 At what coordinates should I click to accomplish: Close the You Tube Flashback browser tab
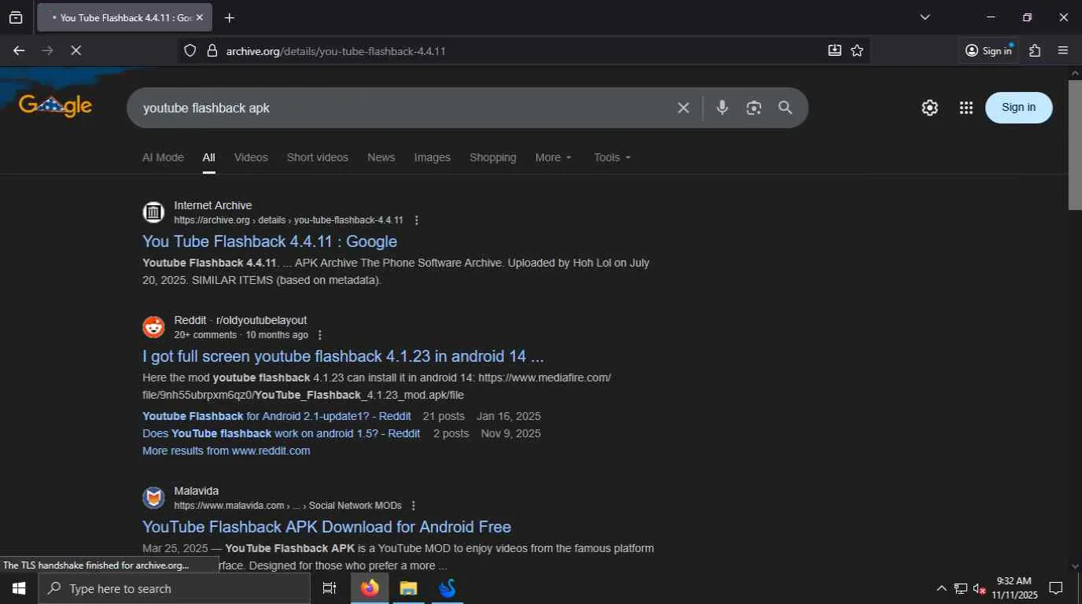point(199,17)
